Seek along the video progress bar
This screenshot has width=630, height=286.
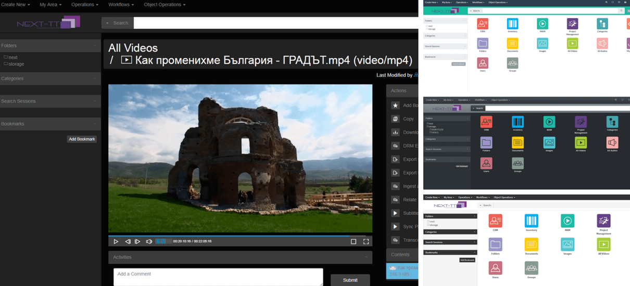[240, 236]
